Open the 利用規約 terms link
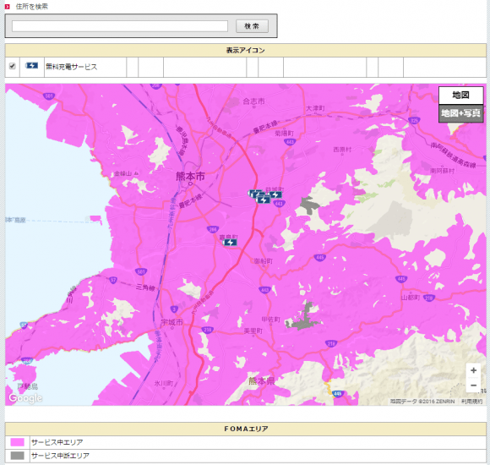 coord(472,402)
